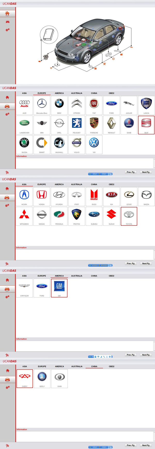Choose the Mitsubishi logo tile

pyautogui.click(x=24, y=216)
